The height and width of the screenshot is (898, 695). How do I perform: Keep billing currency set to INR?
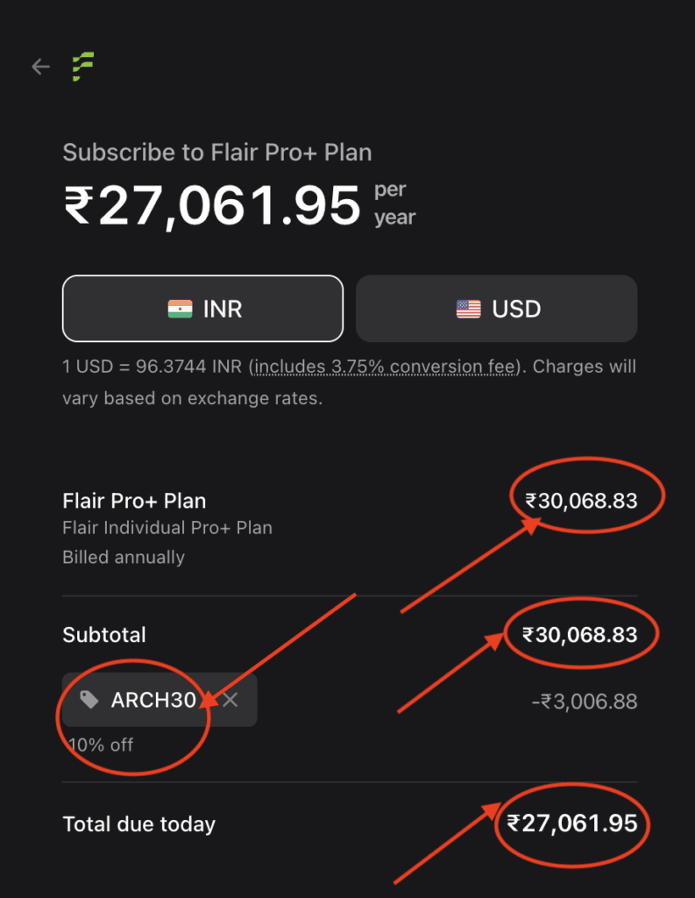point(202,308)
